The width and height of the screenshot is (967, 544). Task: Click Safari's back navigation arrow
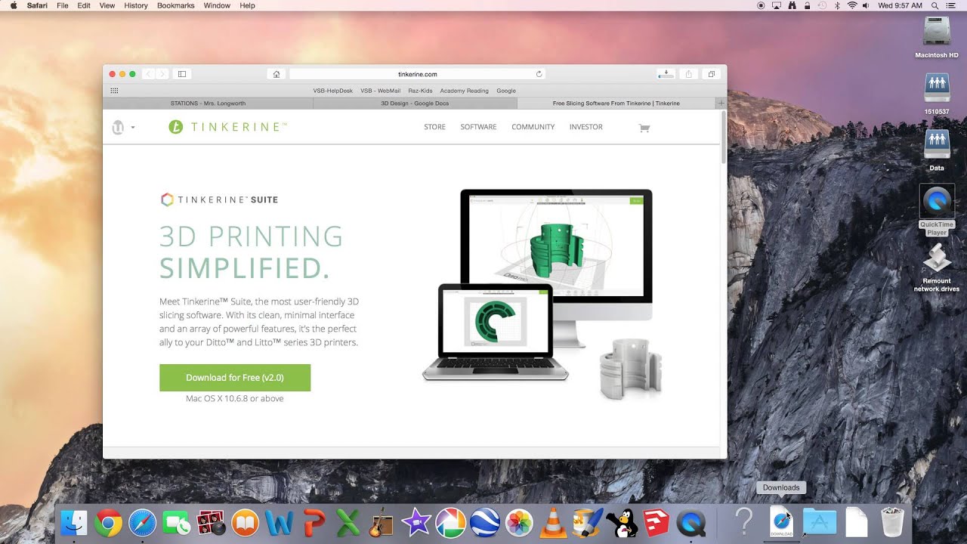[148, 74]
